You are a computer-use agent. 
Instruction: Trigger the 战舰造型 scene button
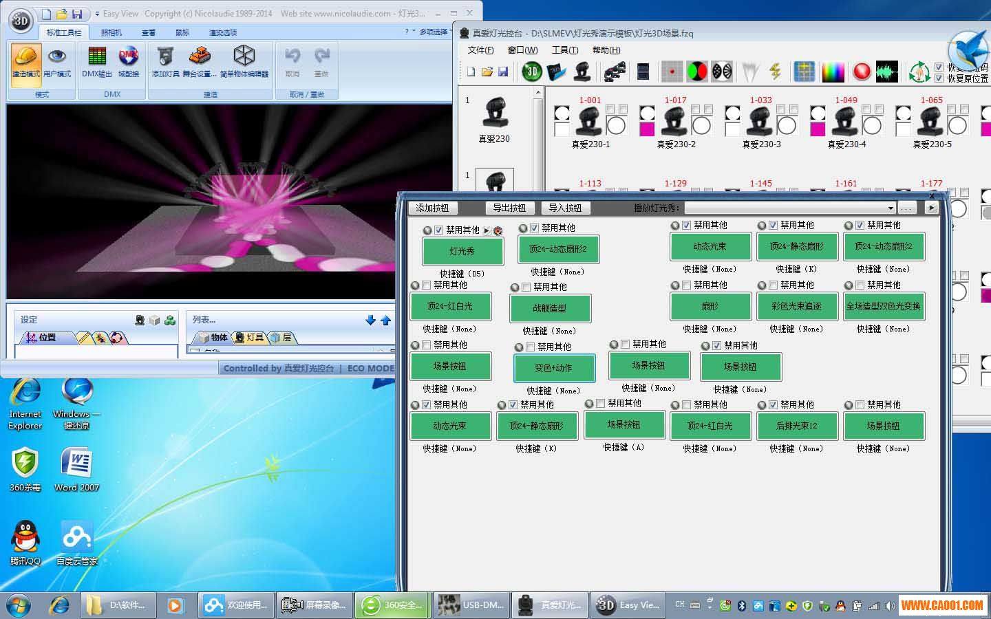tap(550, 309)
